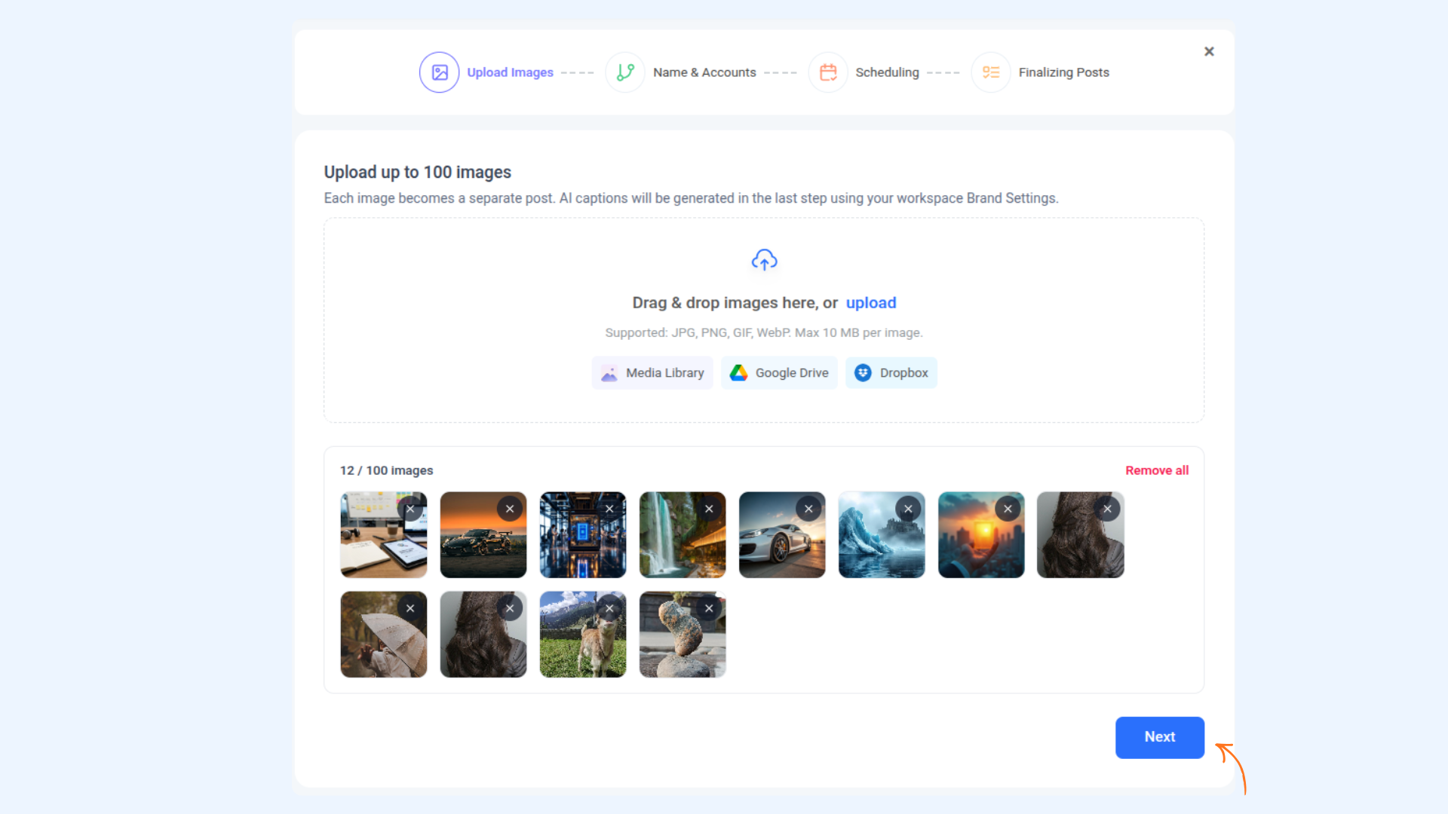Screen dimensions: 1448x814
Task: Remove the waterfall image
Action: 709,509
